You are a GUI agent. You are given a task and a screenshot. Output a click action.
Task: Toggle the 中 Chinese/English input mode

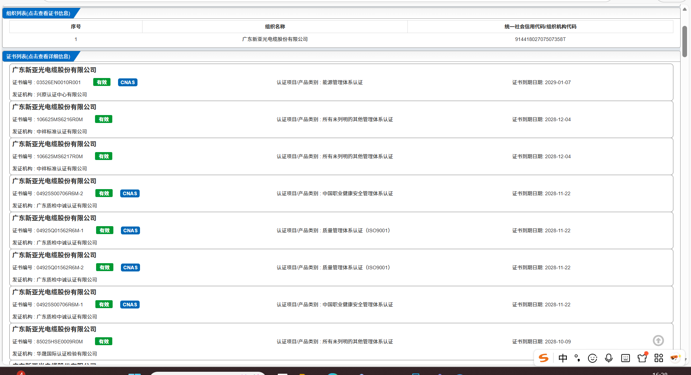(563, 358)
